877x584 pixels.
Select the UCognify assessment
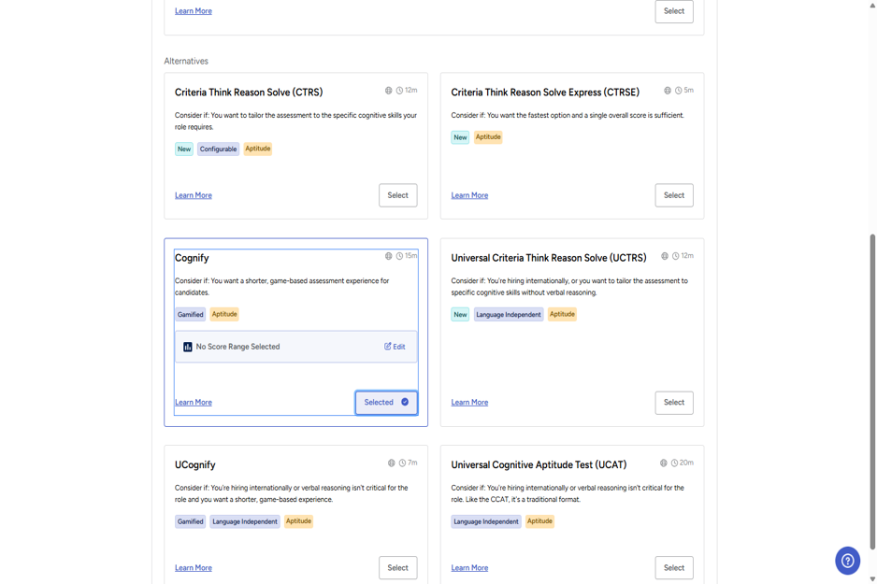tap(397, 568)
